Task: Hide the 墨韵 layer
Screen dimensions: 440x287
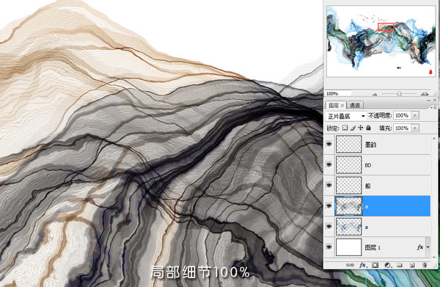Action: click(329, 144)
